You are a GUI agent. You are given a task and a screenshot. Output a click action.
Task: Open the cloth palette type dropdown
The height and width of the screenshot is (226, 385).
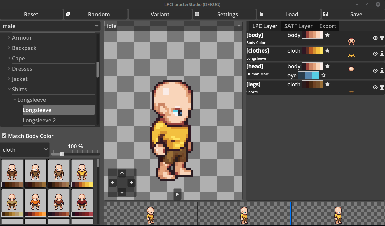click(x=25, y=150)
